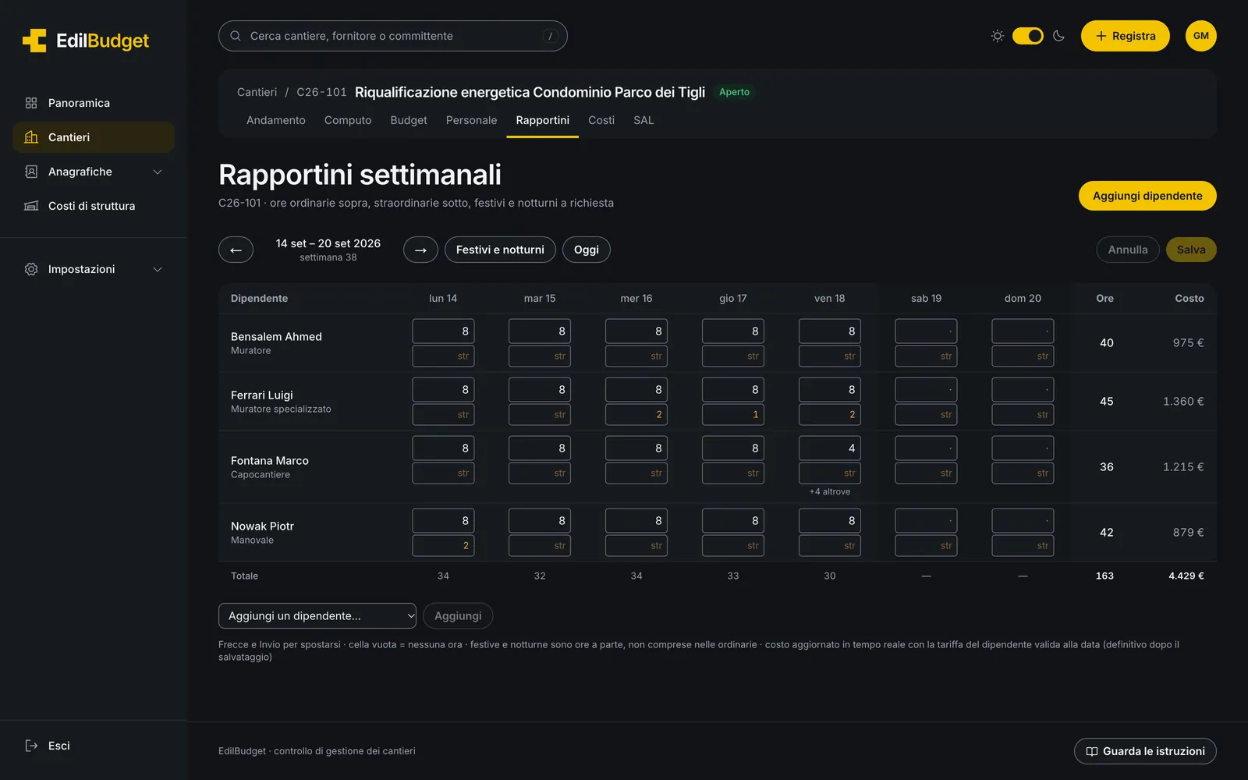This screenshot has width=1248, height=780.
Task: Click the EdilBudget logo icon
Action: point(34,41)
